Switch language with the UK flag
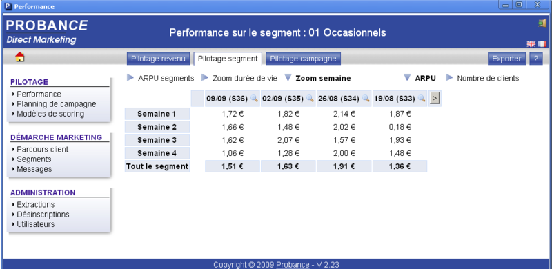 pyautogui.click(x=531, y=43)
